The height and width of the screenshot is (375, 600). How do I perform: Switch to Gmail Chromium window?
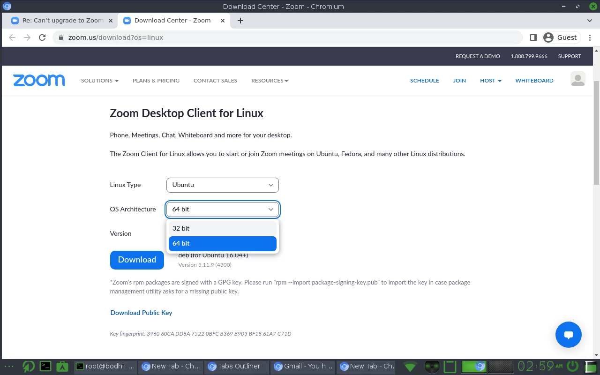tap(304, 366)
